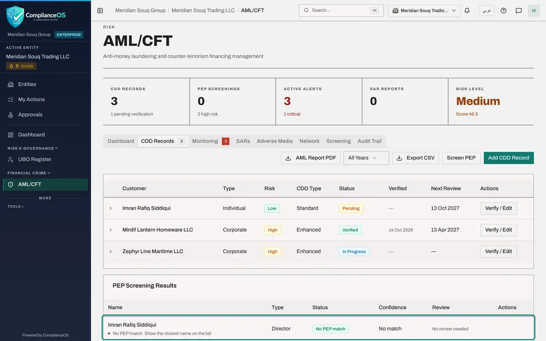Open the Audit Trail tab
Screen dimensions: 546x341
pos(369,141)
